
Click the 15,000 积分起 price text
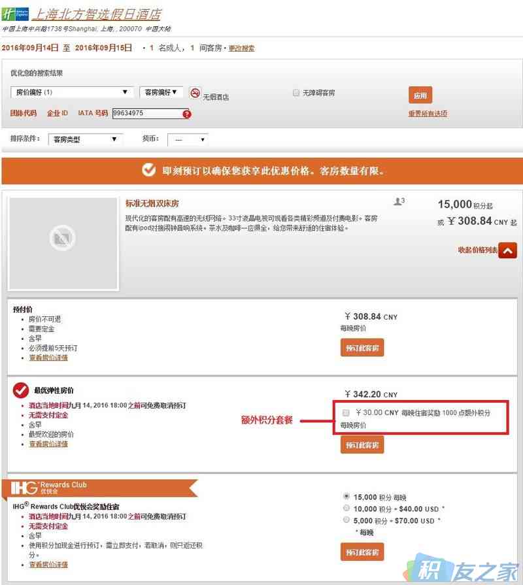465,205
